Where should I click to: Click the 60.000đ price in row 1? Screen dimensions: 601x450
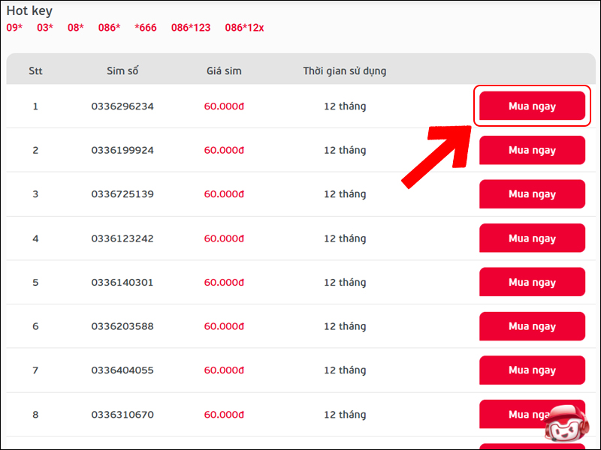[x=224, y=106]
